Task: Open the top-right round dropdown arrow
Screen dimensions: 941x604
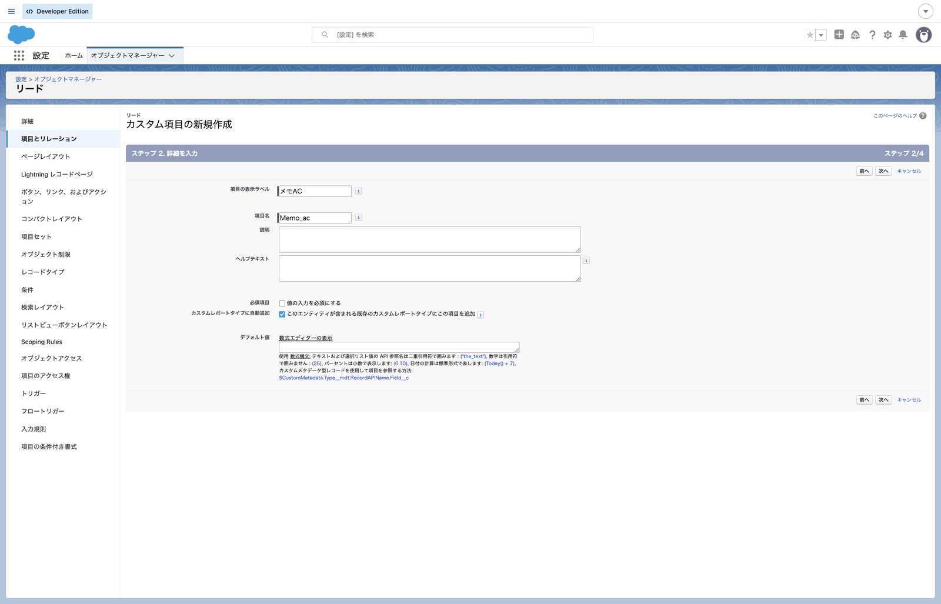Action: click(x=926, y=11)
